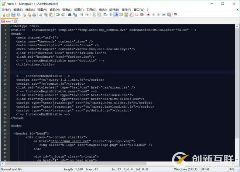Open the 插件(P) plugins menu

126,9
